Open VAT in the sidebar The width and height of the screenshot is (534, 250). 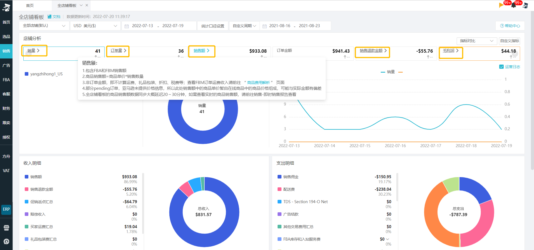click(6, 171)
